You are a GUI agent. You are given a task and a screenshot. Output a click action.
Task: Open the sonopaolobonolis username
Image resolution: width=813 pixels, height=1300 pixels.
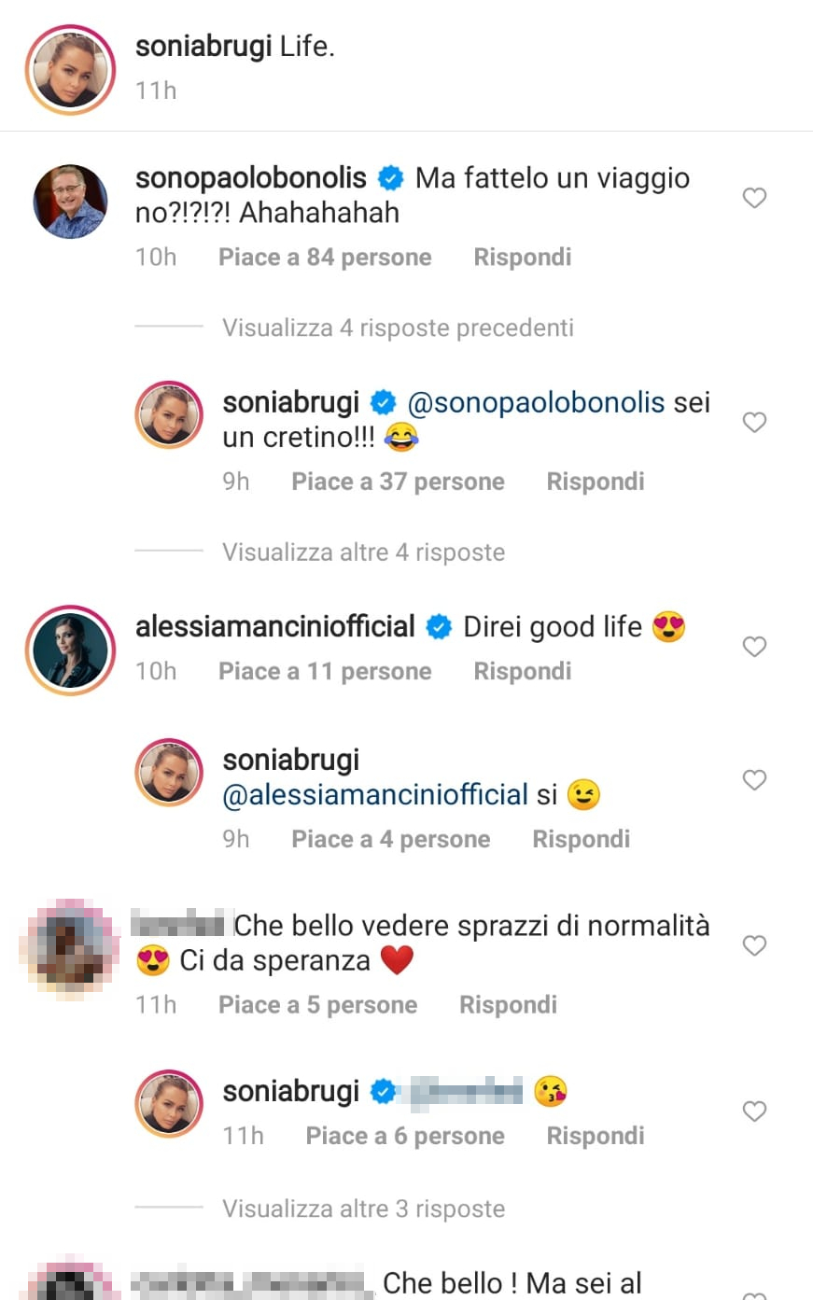pos(251,178)
